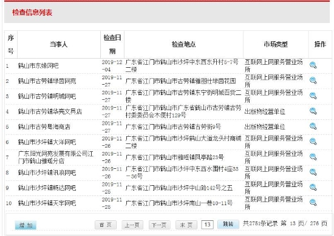Click address 广东省江门市鹤山市沙坪南山一巷10-11号
The width and height of the screenshot is (334, 236).
179,203
